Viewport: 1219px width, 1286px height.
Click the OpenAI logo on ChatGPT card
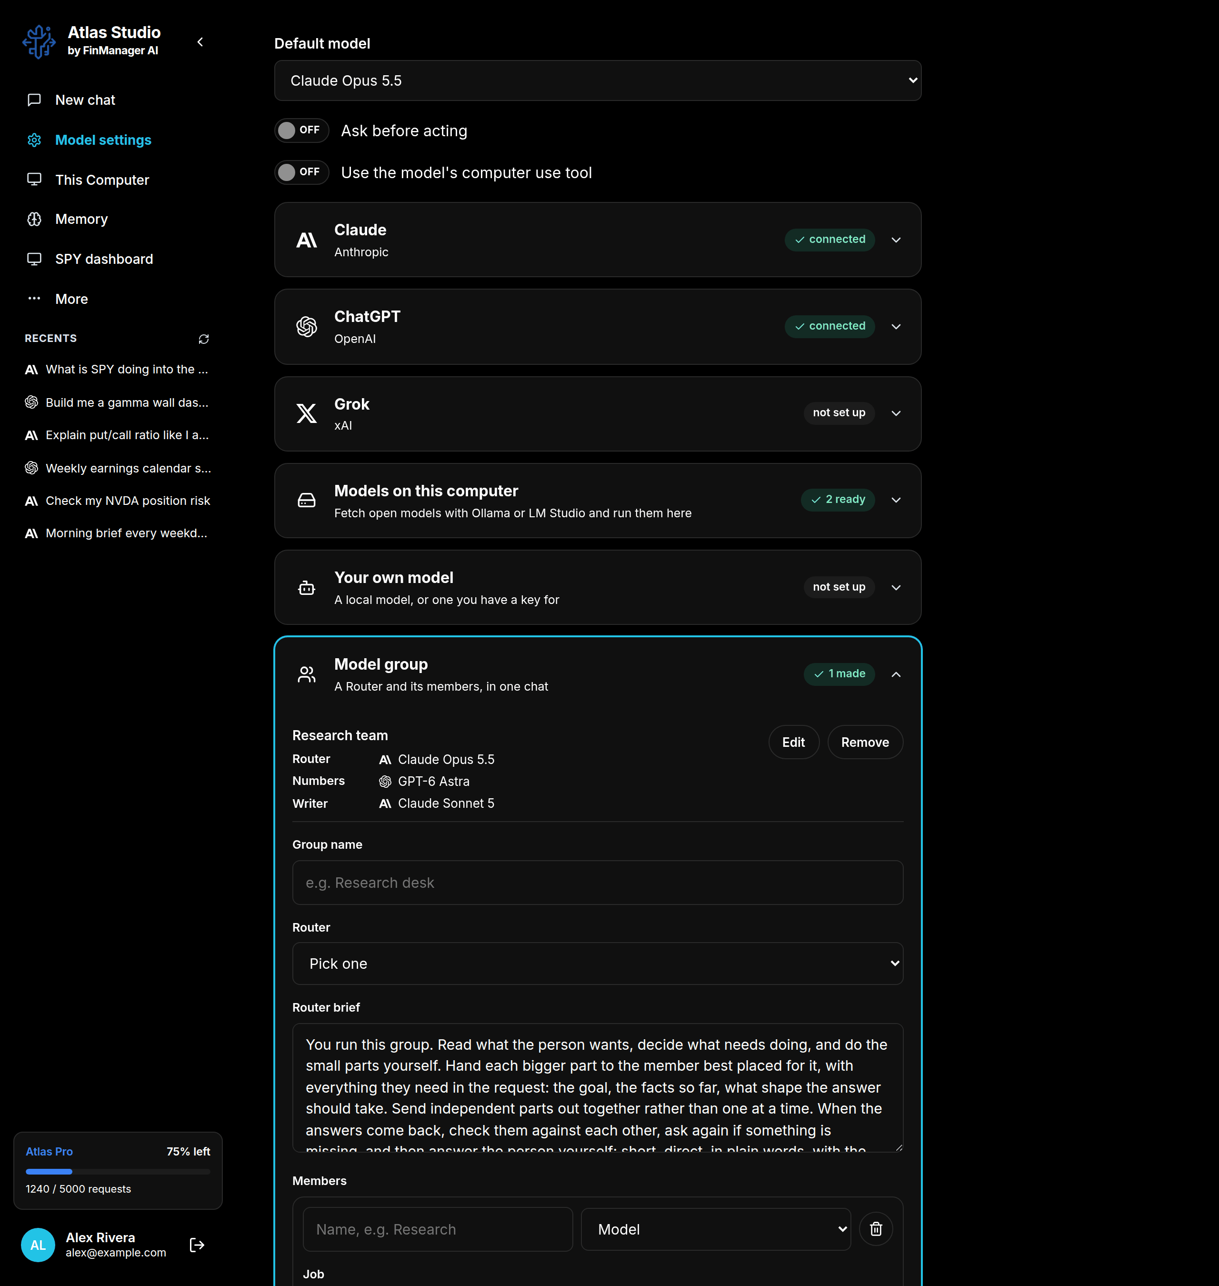click(x=307, y=326)
